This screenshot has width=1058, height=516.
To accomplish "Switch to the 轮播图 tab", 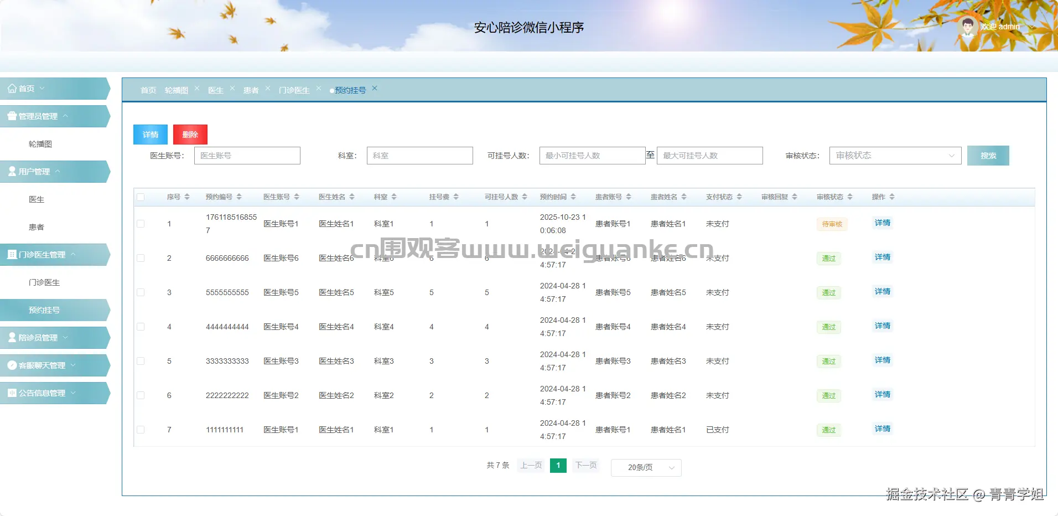I will coord(177,90).
